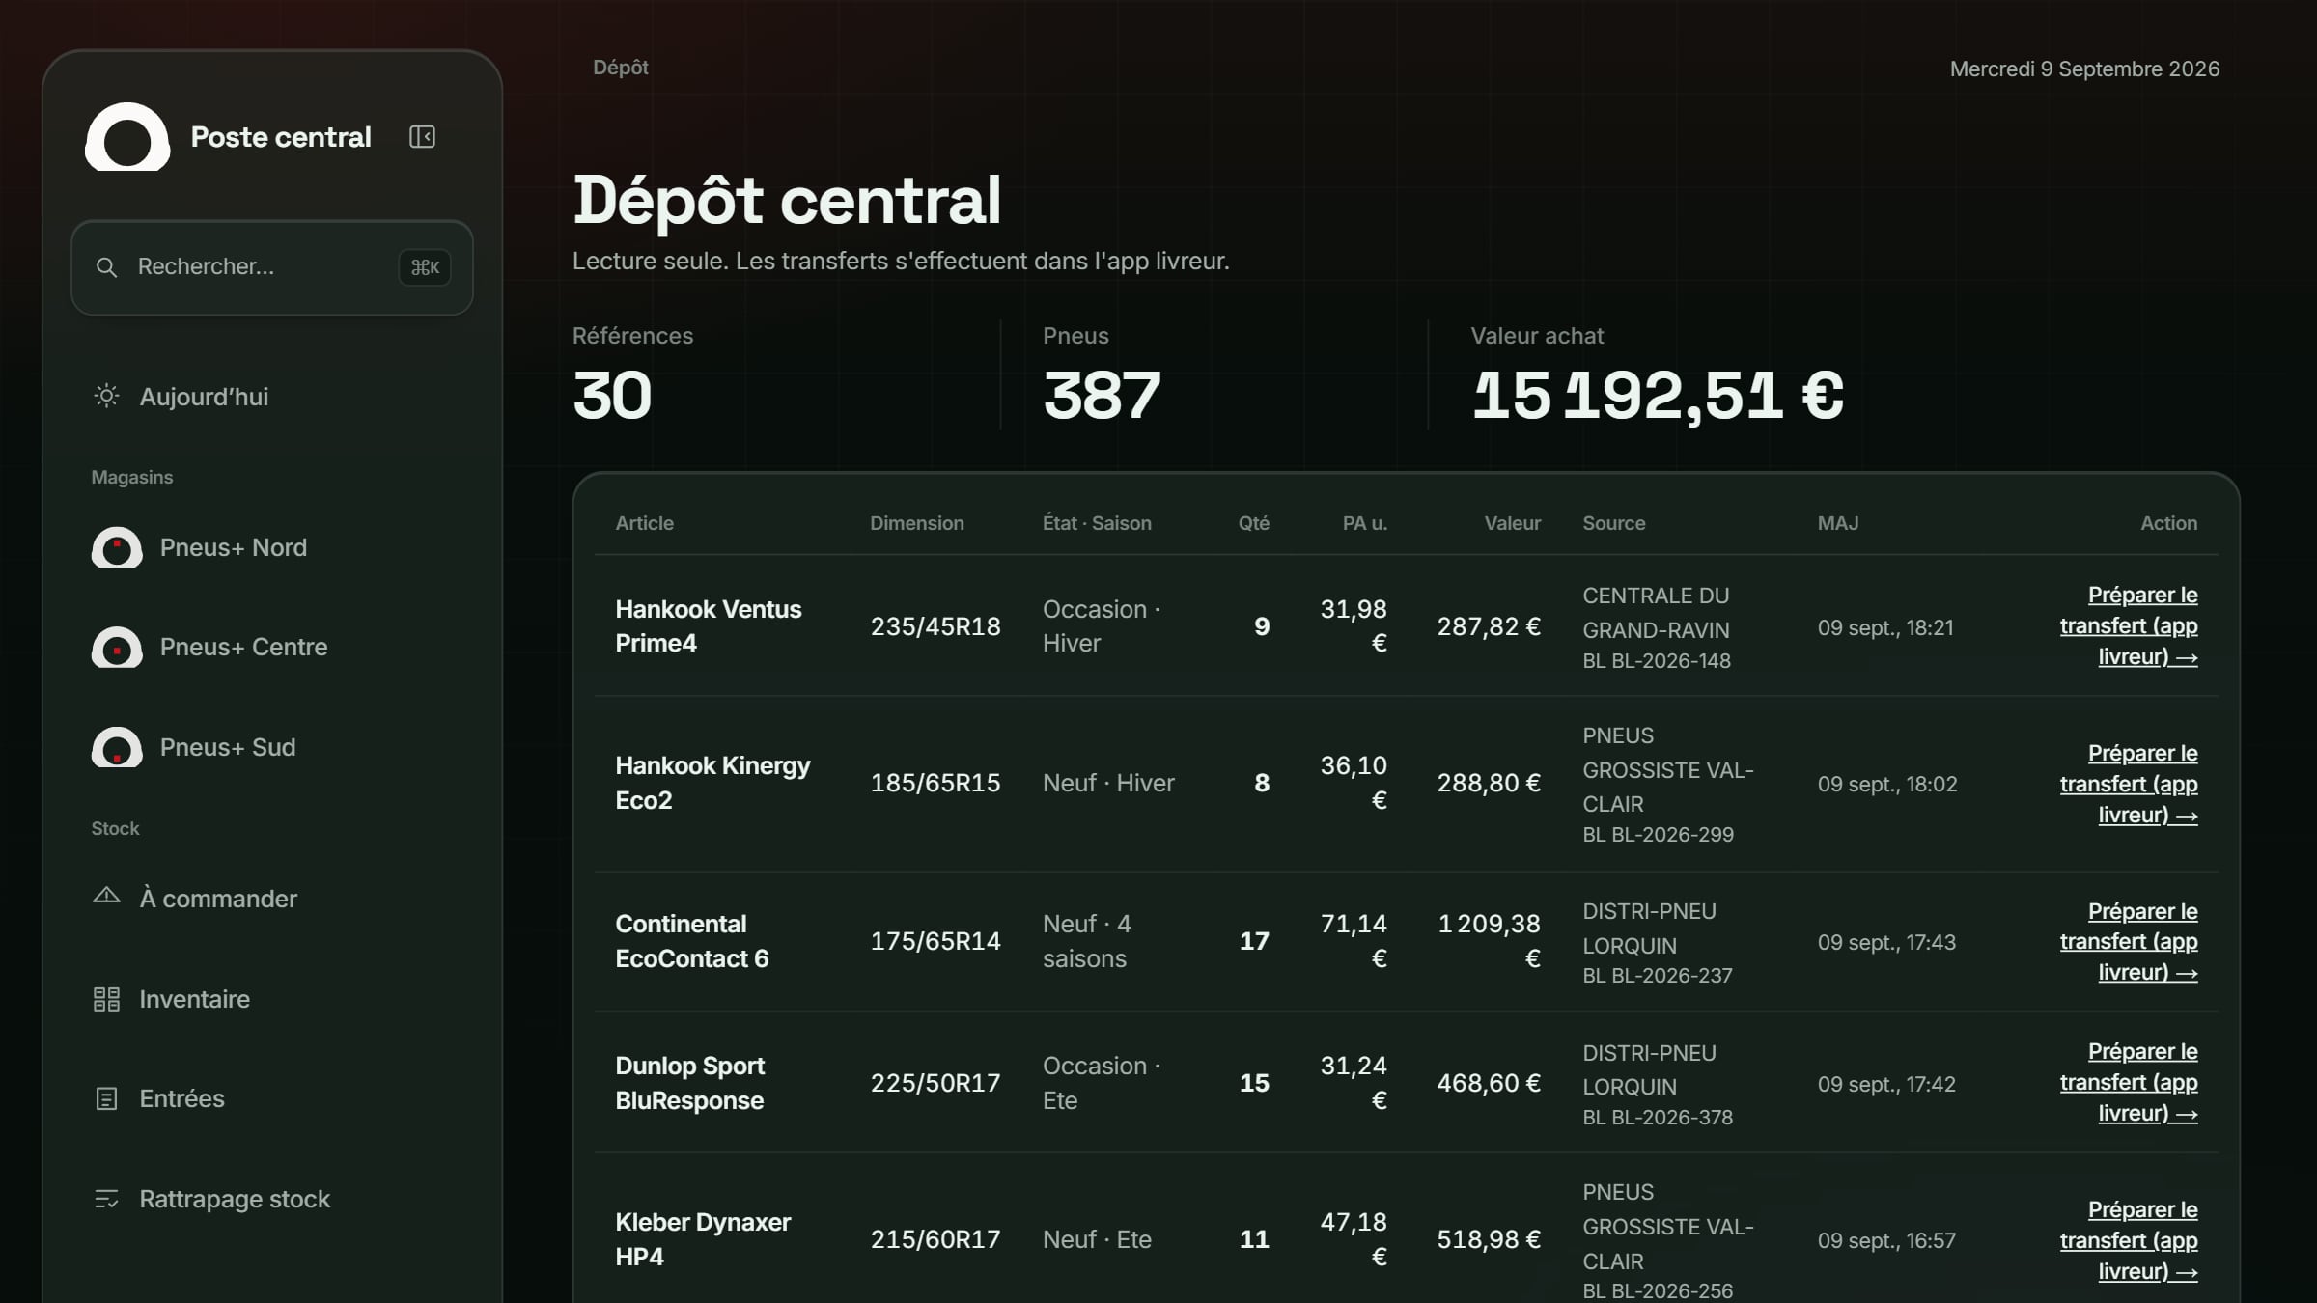Click dimension 225/50R17
Image resolution: width=2317 pixels, height=1303 pixels.
(x=935, y=1083)
